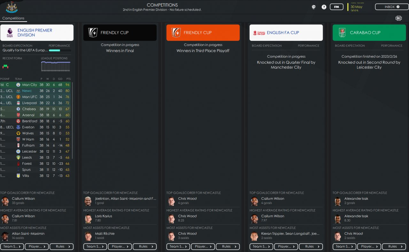Image resolution: width=409 pixels, height=252 pixels.
Task: Click the recent form indicator icon
Action: [5, 67]
